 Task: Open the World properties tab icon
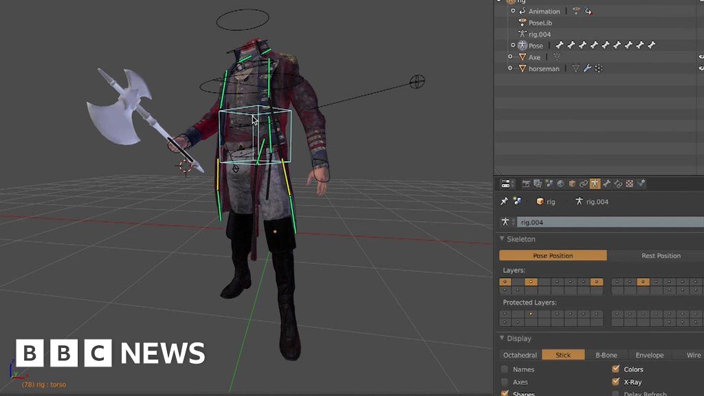(560, 184)
